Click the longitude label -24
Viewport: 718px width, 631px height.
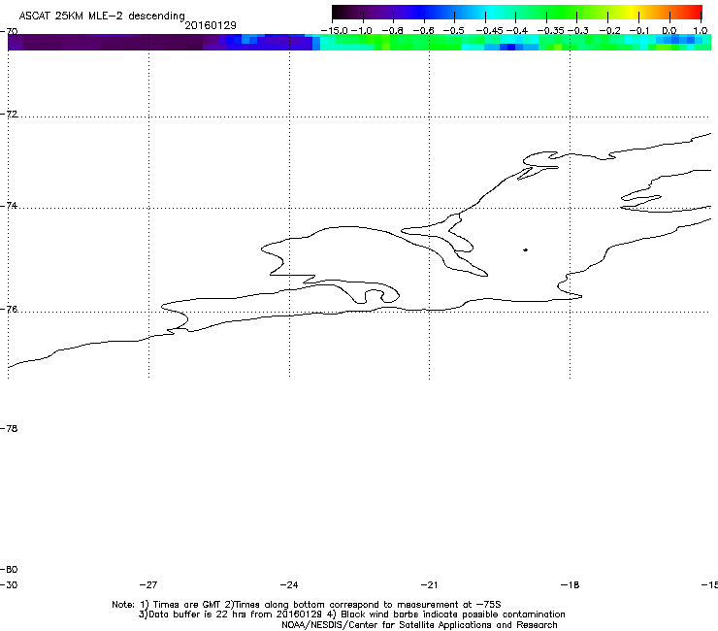[x=289, y=584]
